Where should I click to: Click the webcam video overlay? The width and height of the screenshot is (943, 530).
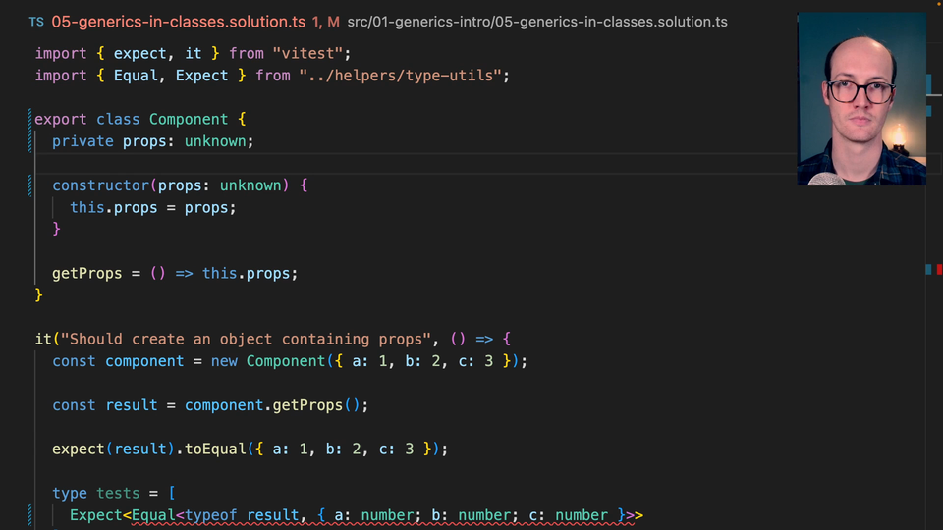tap(861, 98)
